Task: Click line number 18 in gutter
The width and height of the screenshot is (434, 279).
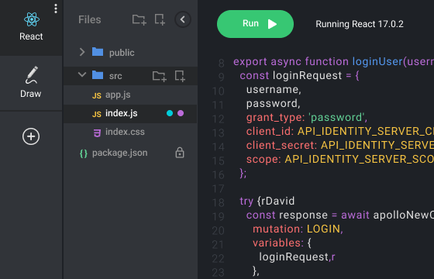Action: 218,202
